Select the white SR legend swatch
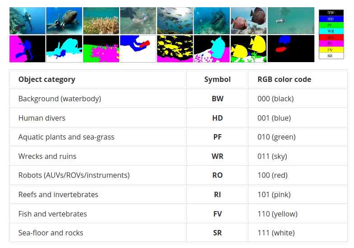354x248 pixels. [x=331, y=56]
